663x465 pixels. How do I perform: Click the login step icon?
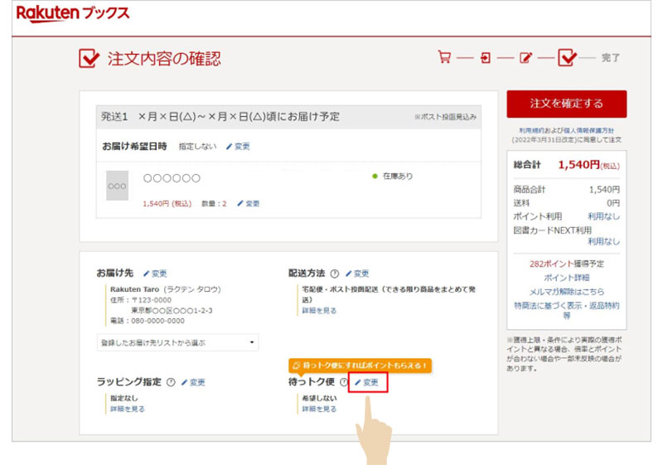point(486,57)
